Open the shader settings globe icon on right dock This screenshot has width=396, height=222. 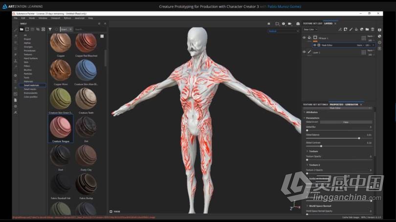[379, 36]
